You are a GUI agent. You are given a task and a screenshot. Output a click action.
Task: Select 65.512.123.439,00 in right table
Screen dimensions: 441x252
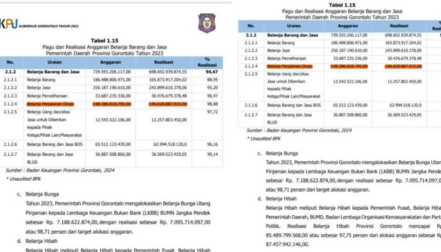tap(350, 105)
